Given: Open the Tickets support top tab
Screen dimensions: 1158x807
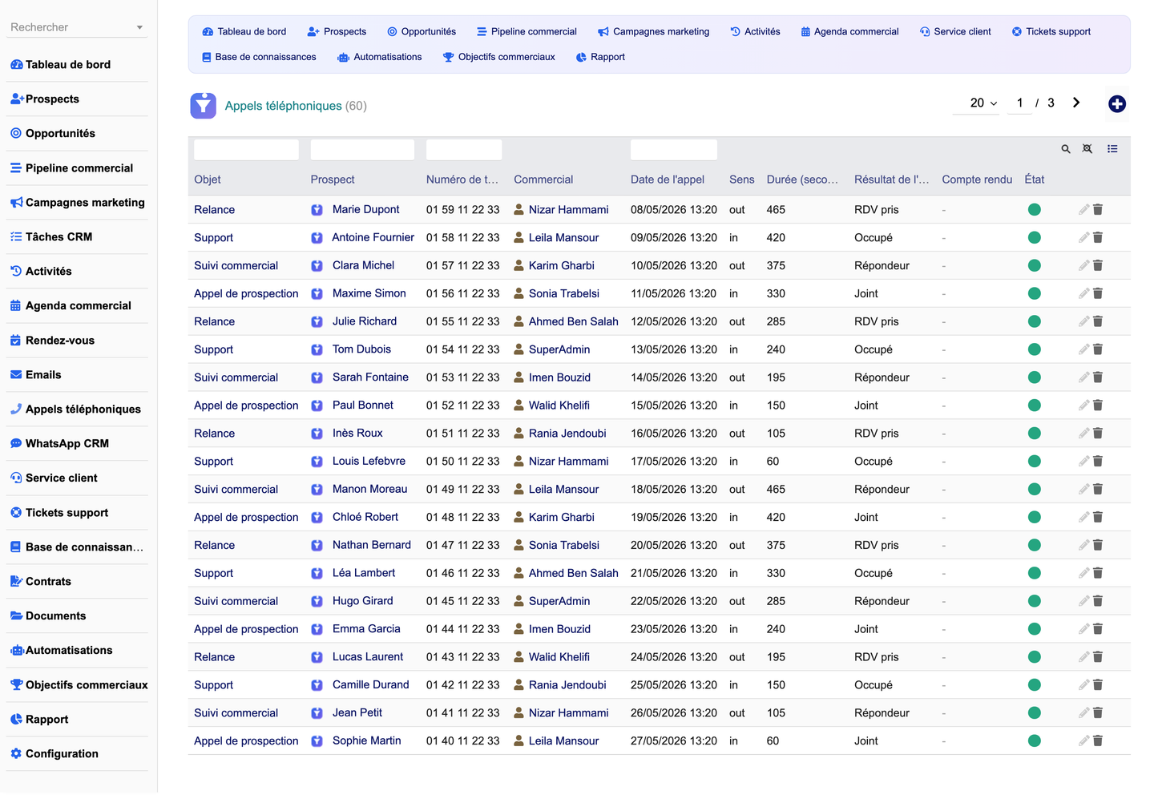Looking at the screenshot, I should [1051, 32].
